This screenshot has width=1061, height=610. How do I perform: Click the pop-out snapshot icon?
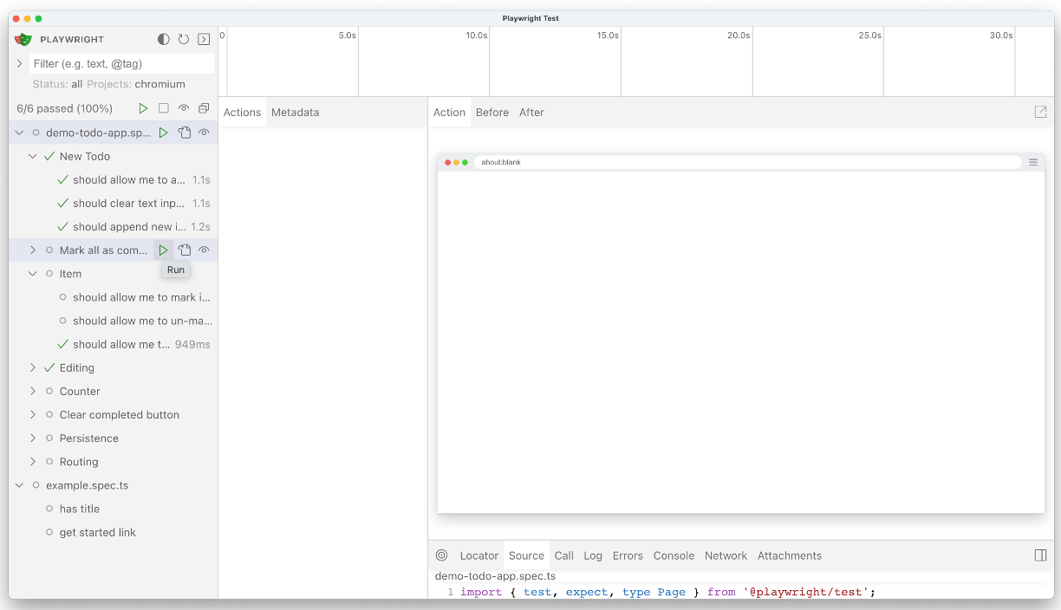pyautogui.click(x=1040, y=112)
